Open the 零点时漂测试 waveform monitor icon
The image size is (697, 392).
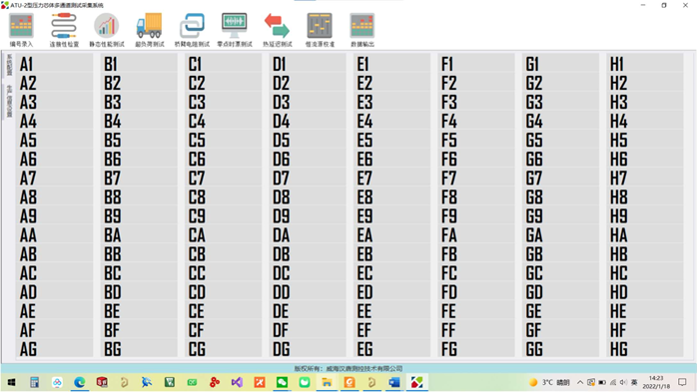(235, 30)
